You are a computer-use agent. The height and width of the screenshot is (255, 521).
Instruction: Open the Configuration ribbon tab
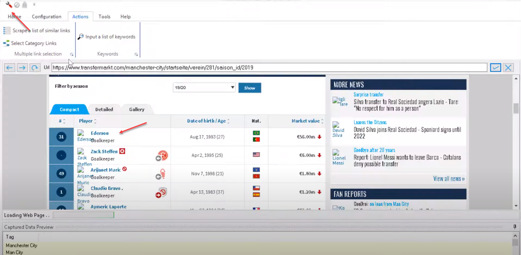[46, 17]
